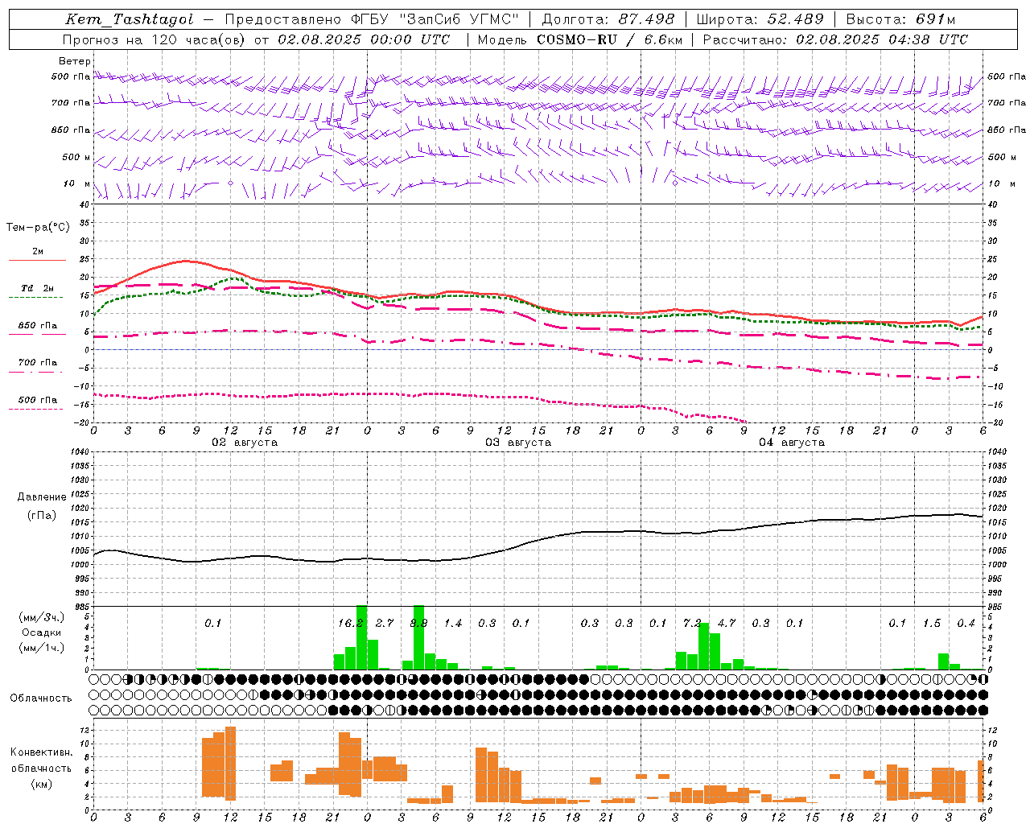Viewport: 1030px width, 824px height.
Task: Click the 04 августа date label
Action: pos(792,443)
